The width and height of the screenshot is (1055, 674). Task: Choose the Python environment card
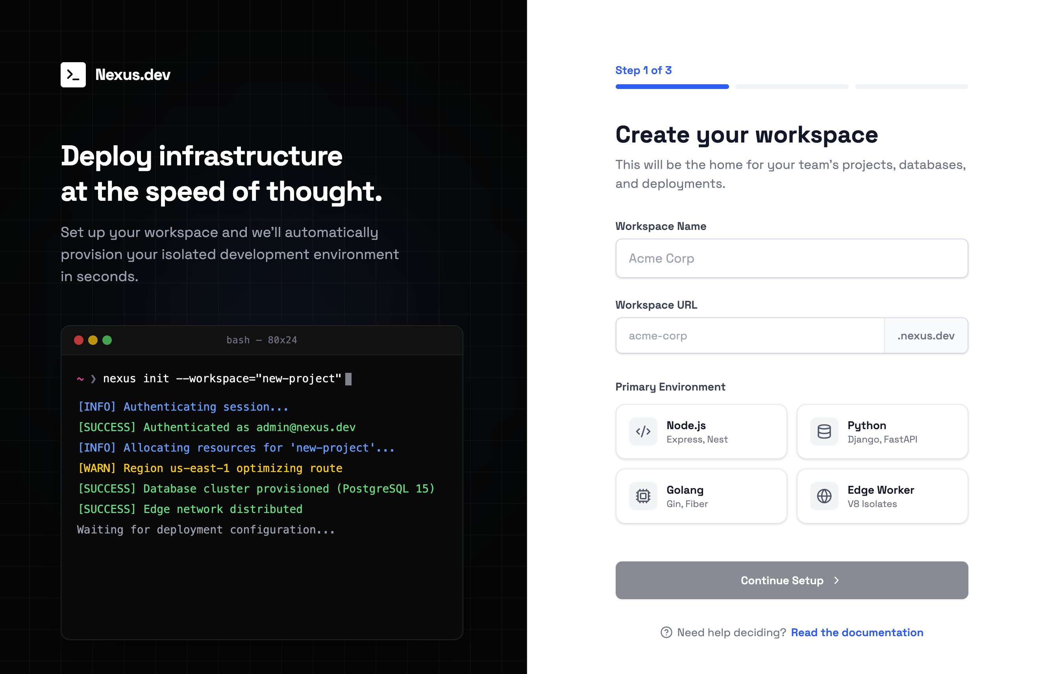pyautogui.click(x=882, y=431)
